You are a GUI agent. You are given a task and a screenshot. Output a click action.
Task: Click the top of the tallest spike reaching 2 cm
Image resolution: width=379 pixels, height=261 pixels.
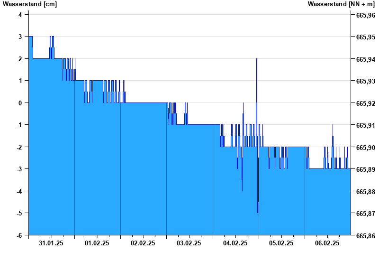(x=257, y=59)
